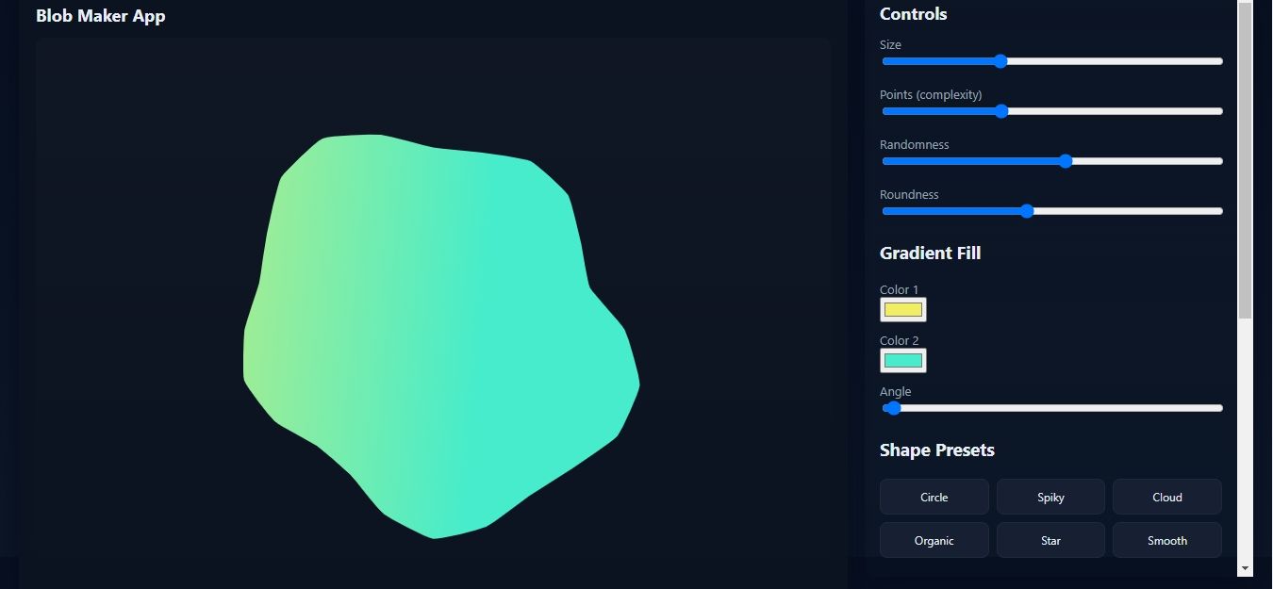Click the far right end of Angle slider track
1273x589 pixels.
pyautogui.click(x=1219, y=408)
